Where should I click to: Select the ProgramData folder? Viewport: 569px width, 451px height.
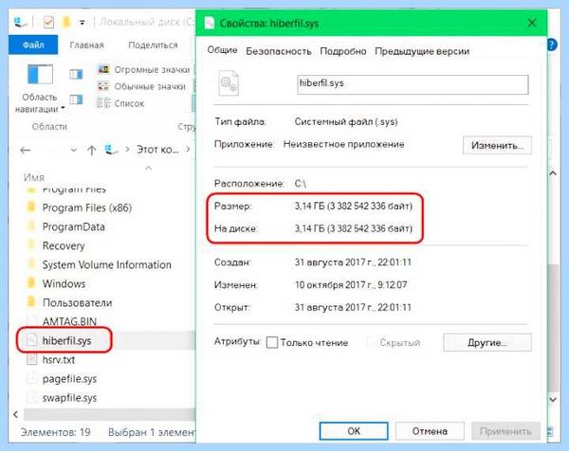(74, 226)
